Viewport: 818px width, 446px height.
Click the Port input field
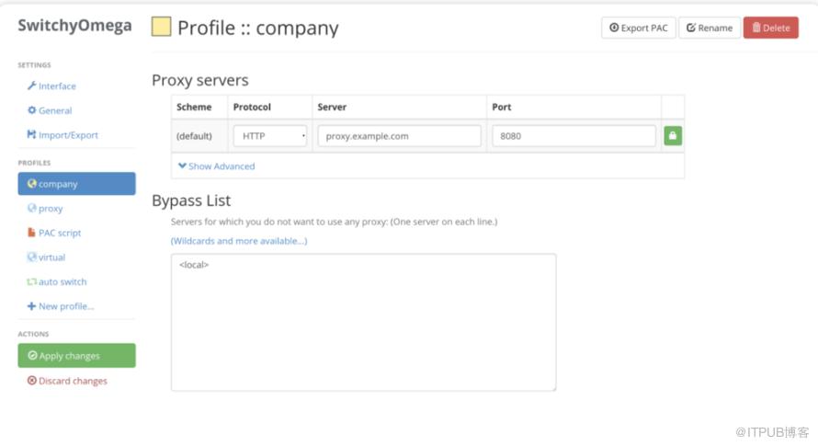574,136
